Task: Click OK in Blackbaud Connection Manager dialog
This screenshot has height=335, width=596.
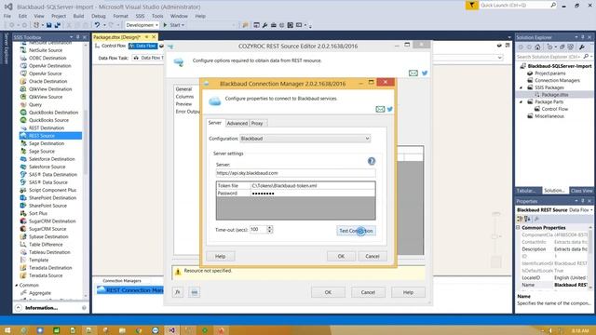Action: point(341,256)
